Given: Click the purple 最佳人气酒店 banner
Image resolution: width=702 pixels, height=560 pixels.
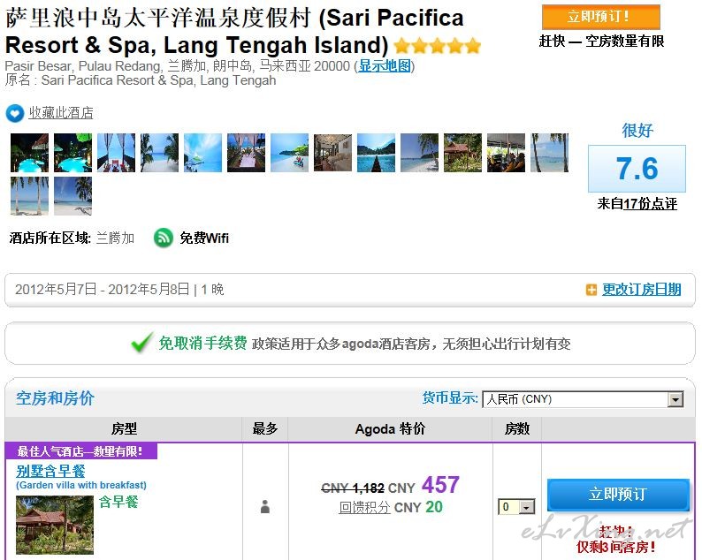Looking at the screenshot, I should [81, 450].
